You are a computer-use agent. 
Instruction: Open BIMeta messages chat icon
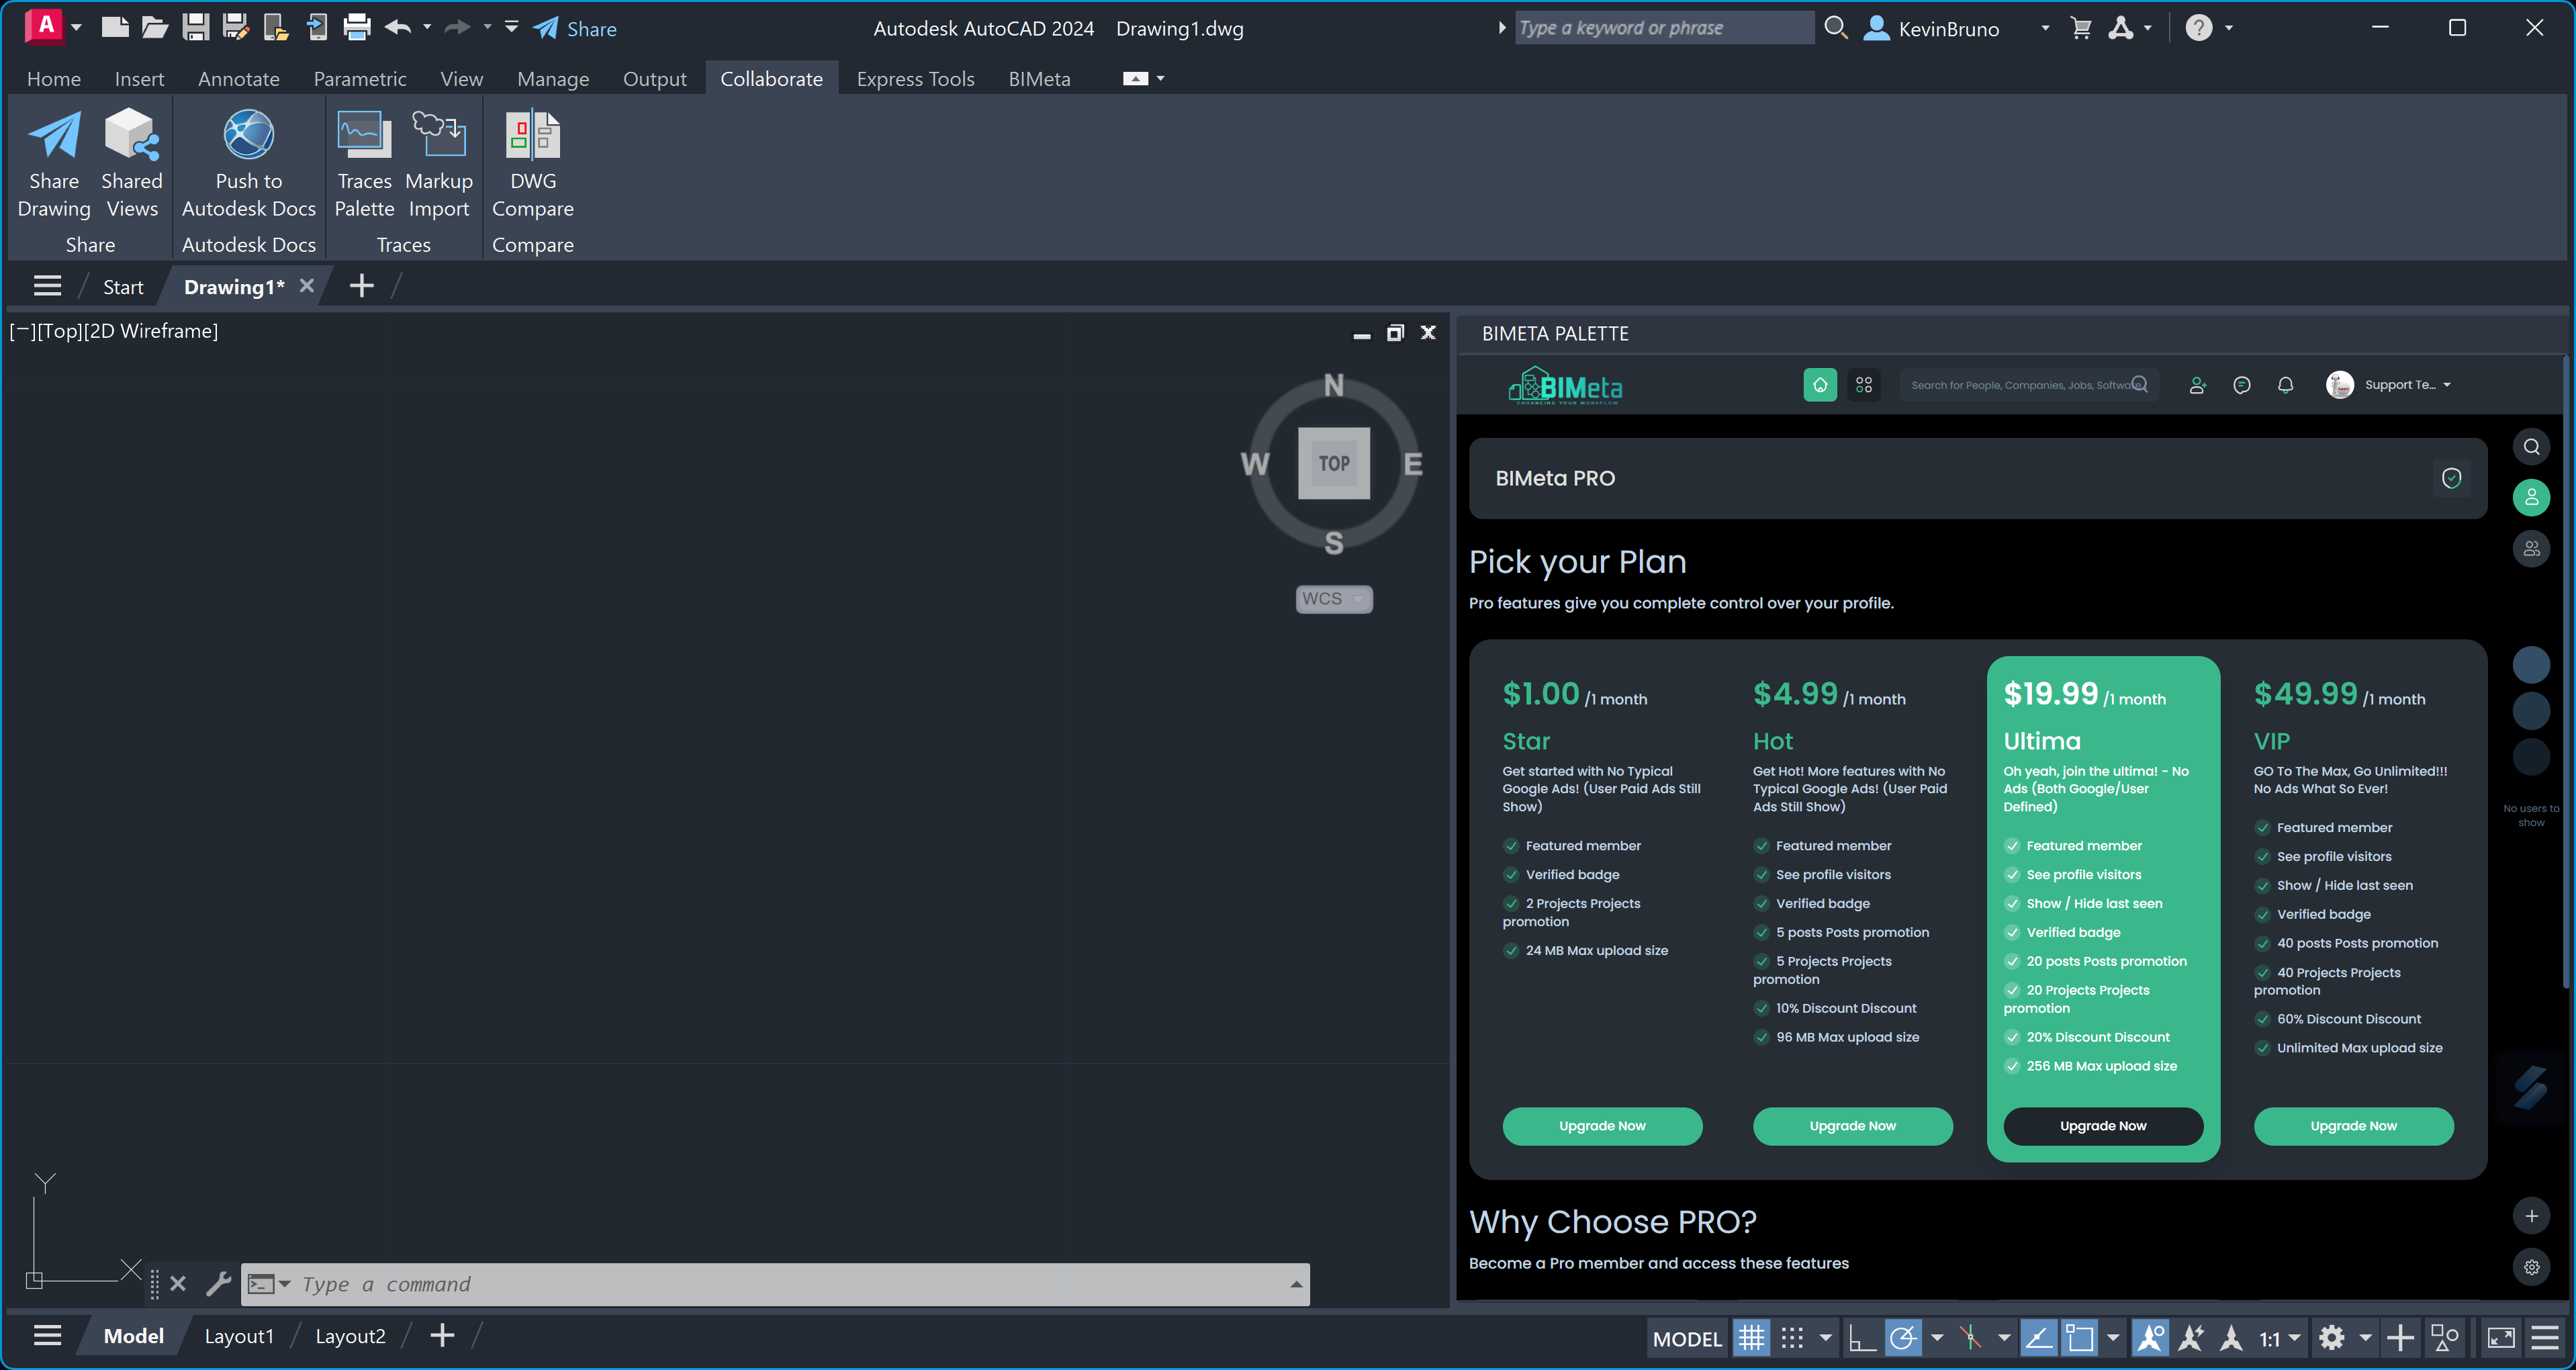[2242, 385]
